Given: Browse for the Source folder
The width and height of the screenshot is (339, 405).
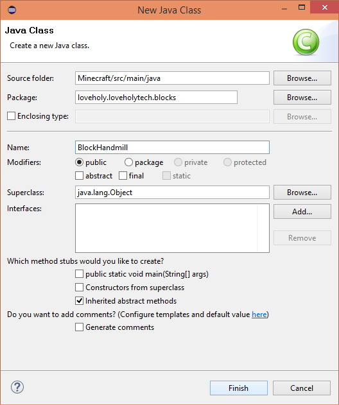Looking at the screenshot, I should 302,78.
